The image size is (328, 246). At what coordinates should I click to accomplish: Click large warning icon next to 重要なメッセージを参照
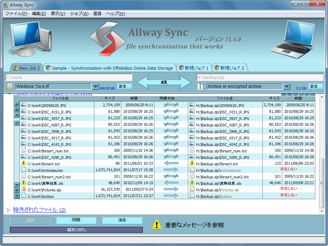[x=156, y=224]
